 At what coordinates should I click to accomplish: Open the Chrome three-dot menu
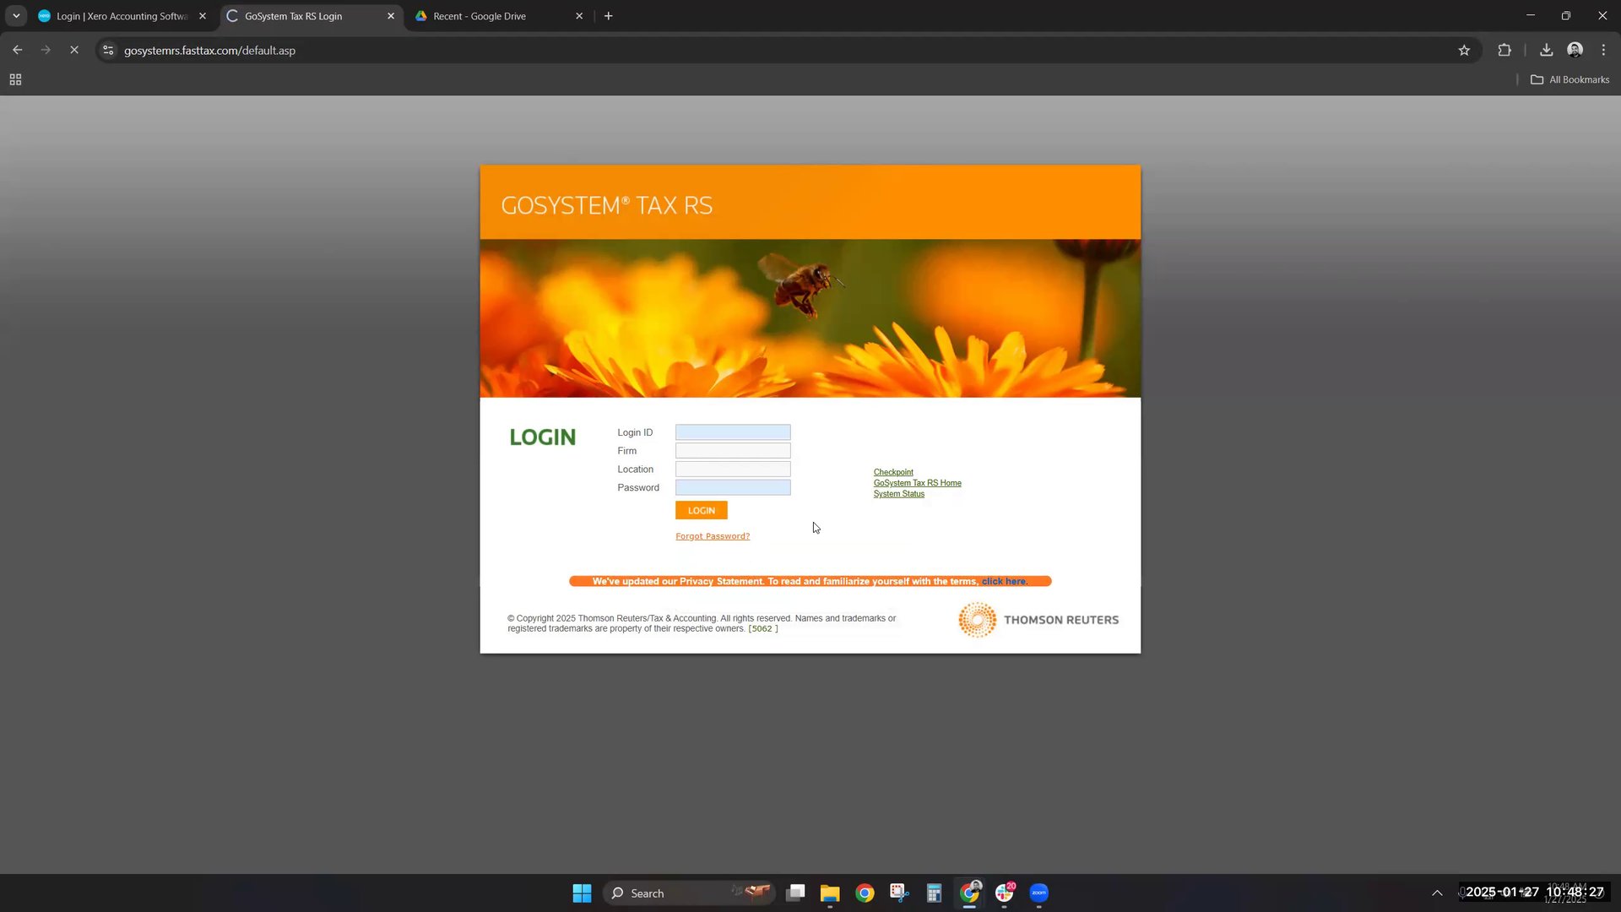[1603, 51]
